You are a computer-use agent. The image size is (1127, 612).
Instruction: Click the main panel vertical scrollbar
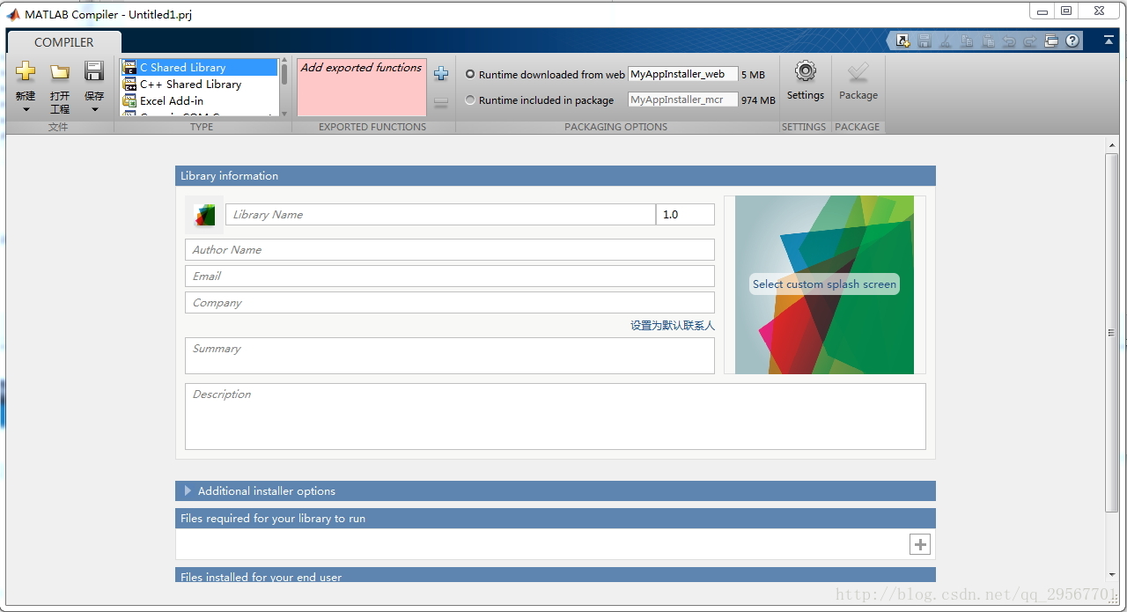point(1111,332)
